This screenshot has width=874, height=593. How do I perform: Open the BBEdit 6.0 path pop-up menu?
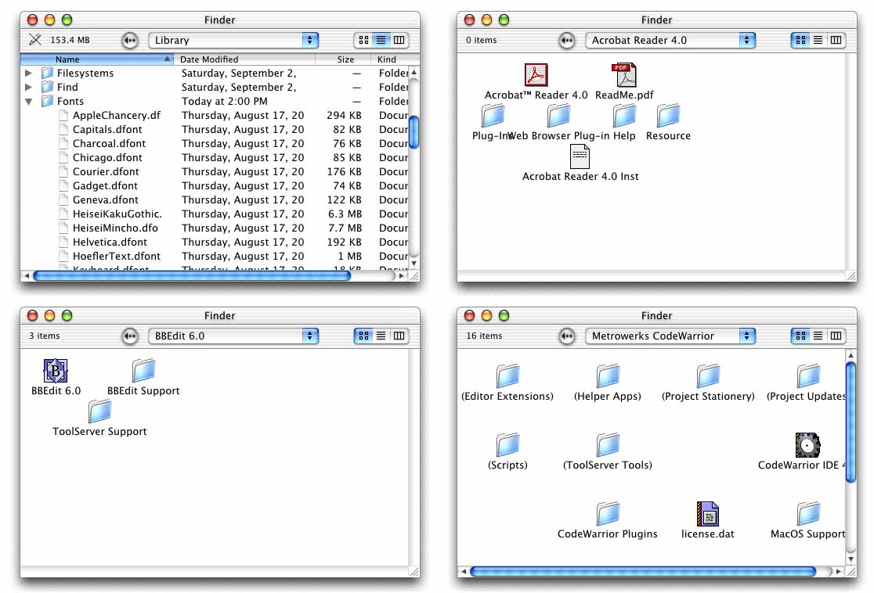click(233, 336)
